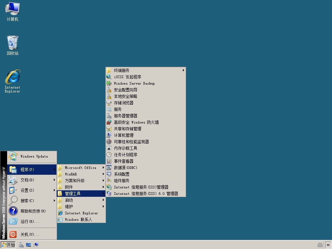Viewport: 332px width, 249px height.
Task: Click the iSCSI 发起程序 icon
Action: point(109,77)
